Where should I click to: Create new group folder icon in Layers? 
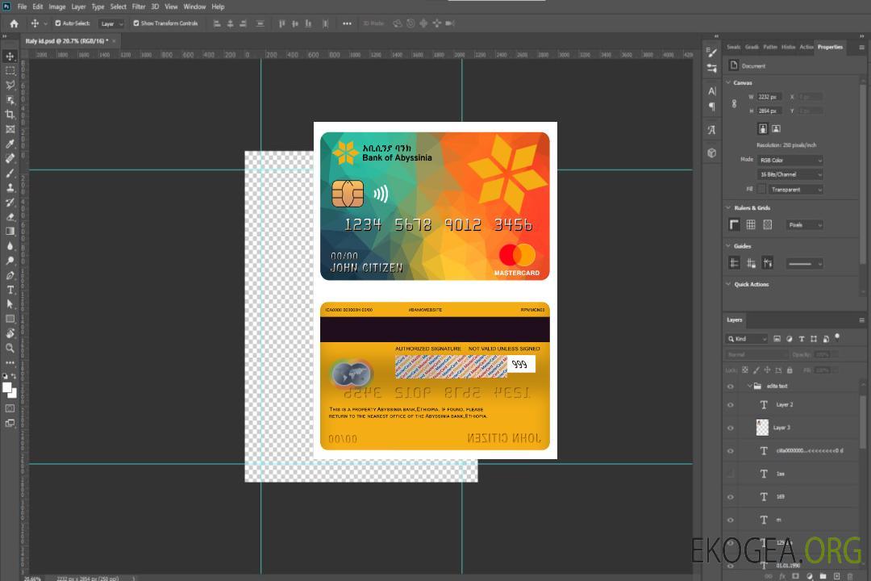823,576
